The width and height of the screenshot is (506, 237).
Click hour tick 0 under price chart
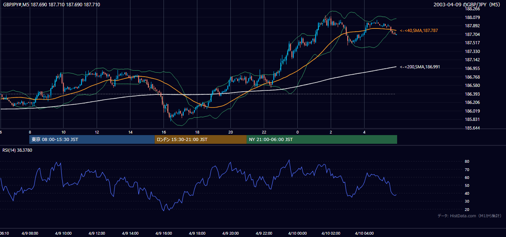click(x=298, y=132)
